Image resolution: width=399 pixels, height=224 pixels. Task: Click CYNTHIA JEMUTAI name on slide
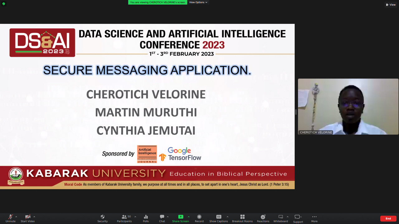pos(146,130)
